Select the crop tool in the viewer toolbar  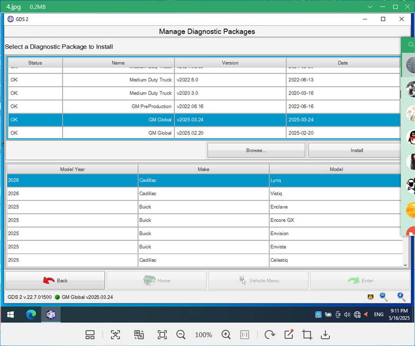pos(307,334)
